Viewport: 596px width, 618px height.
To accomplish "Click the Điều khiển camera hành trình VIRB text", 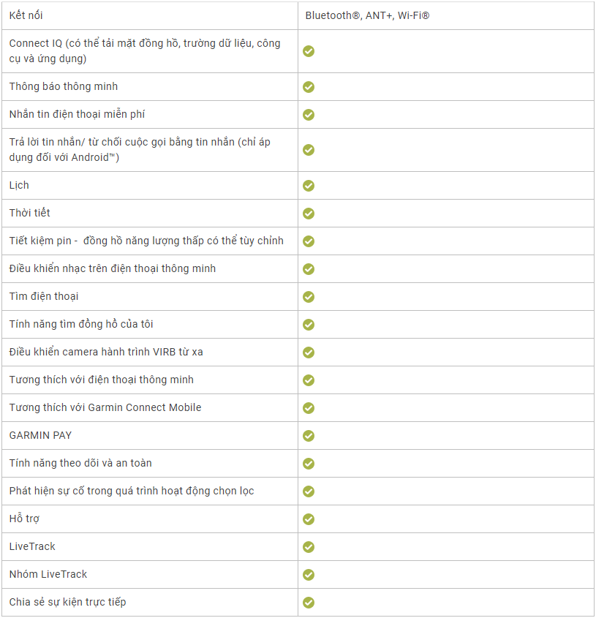I will pyautogui.click(x=106, y=352).
